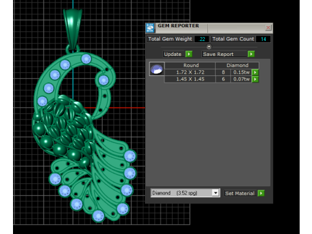Click the 0.15tw weight cell
This screenshot has height=234, width=312.
[x=241, y=72]
